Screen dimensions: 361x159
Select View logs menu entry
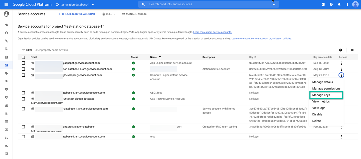319,108
